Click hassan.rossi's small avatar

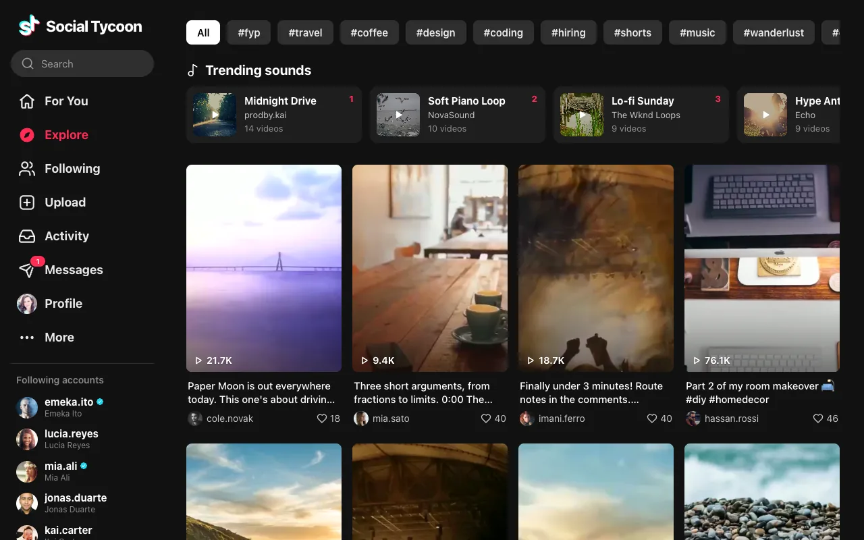tap(693, 418)
